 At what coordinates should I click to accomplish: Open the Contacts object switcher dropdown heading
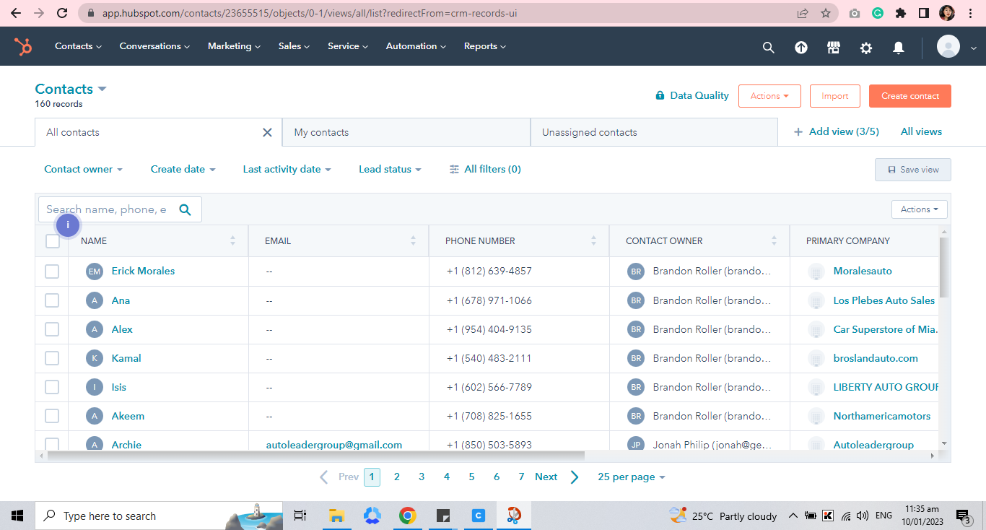71,89
